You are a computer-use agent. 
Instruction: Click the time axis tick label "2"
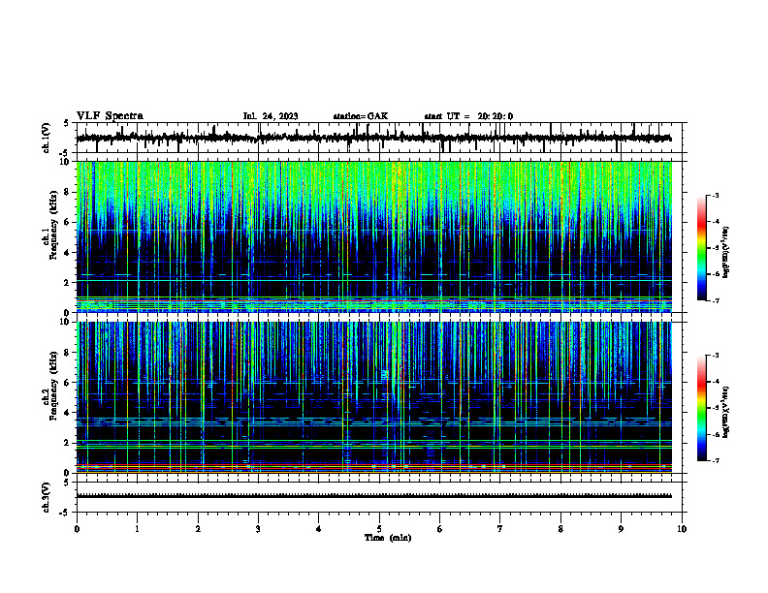198,529
